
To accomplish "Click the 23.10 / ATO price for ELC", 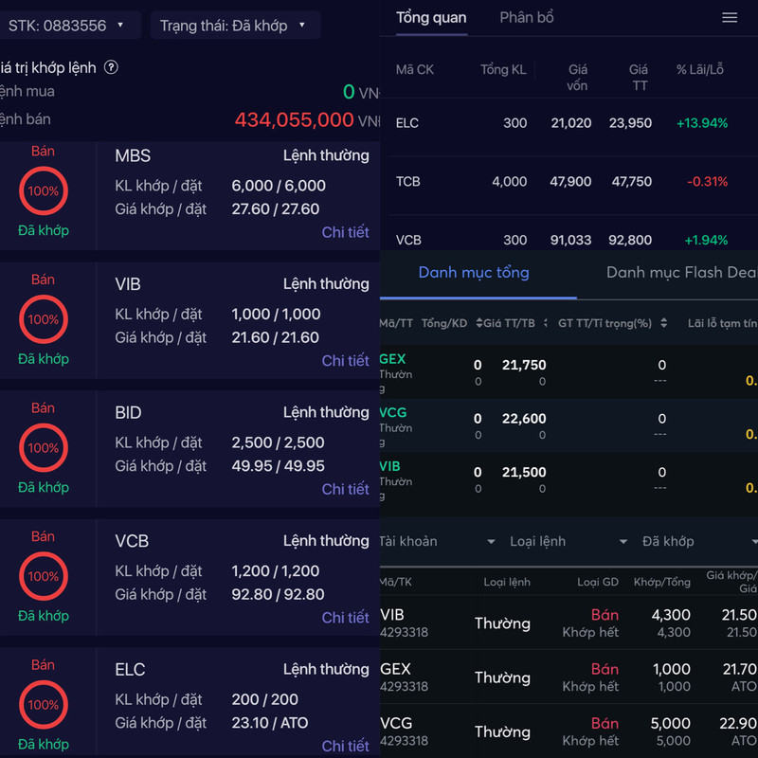I will point(270,723).
